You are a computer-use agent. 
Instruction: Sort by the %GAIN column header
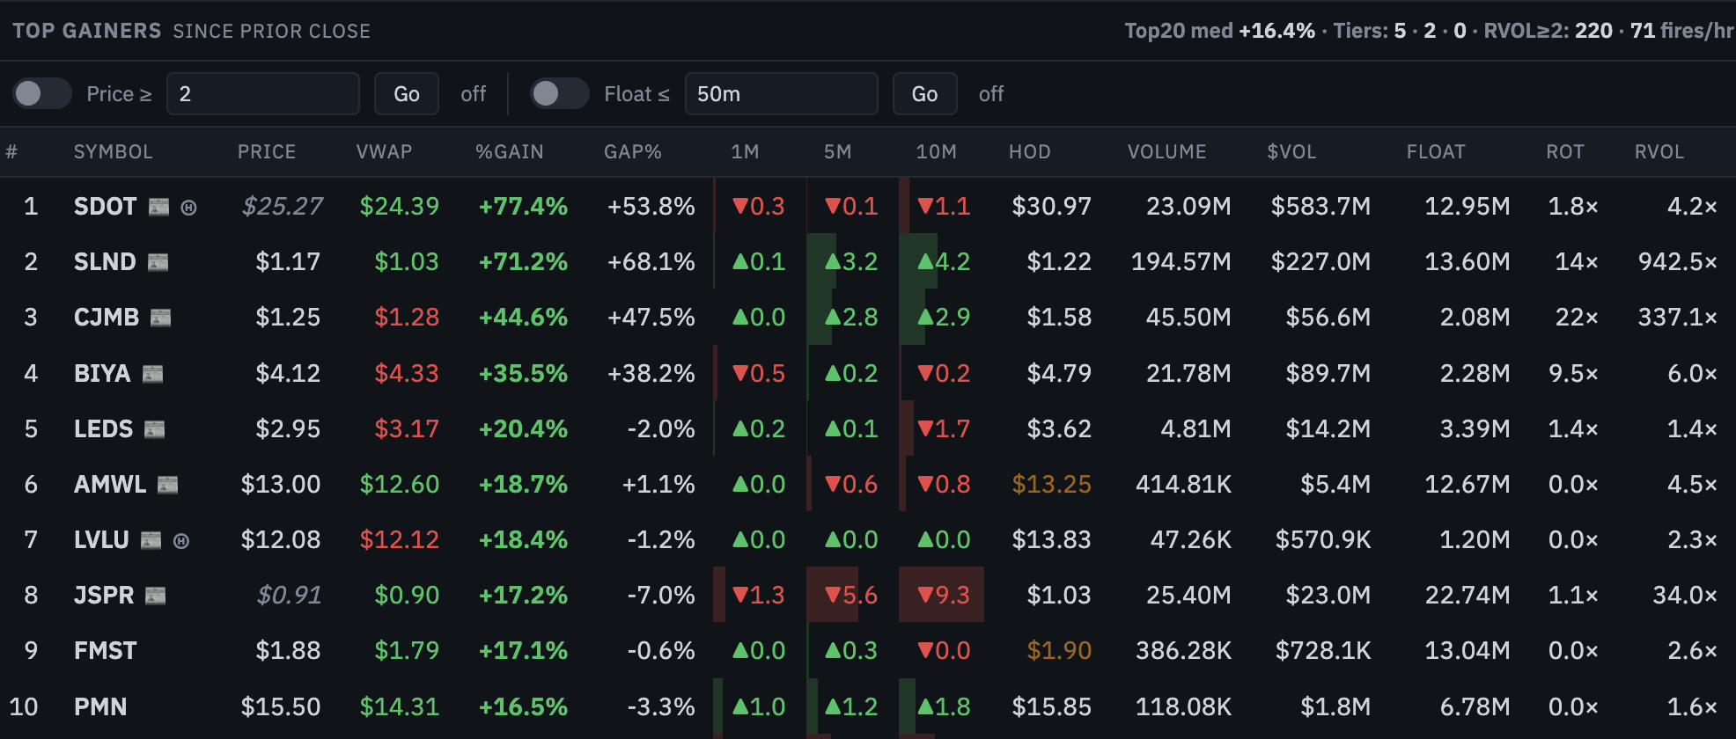tap(509, 151)
